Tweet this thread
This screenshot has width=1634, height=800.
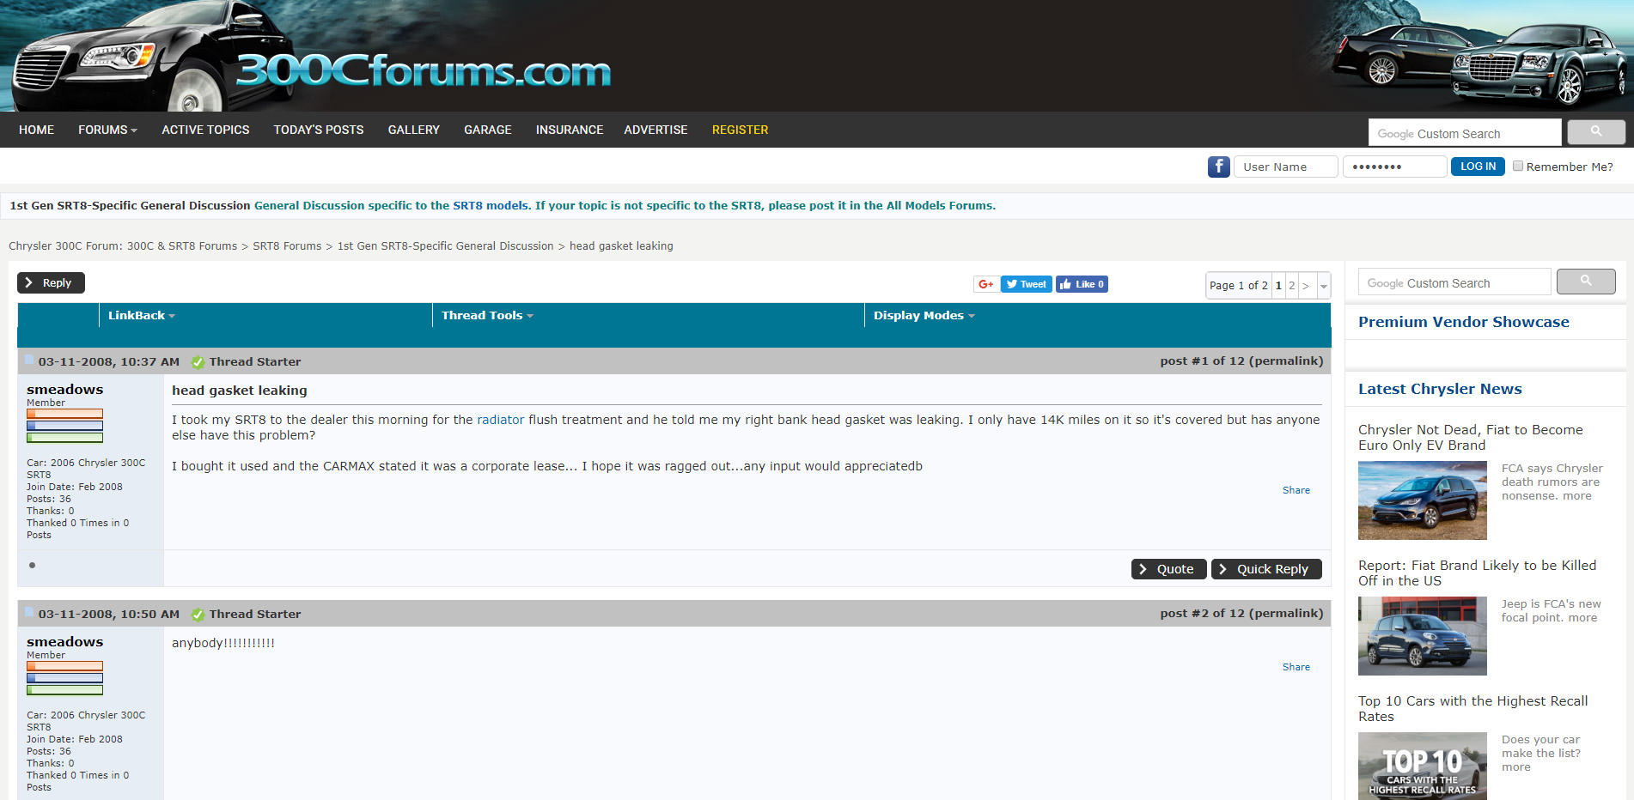pyautogui.click(x=1026, y=284)
